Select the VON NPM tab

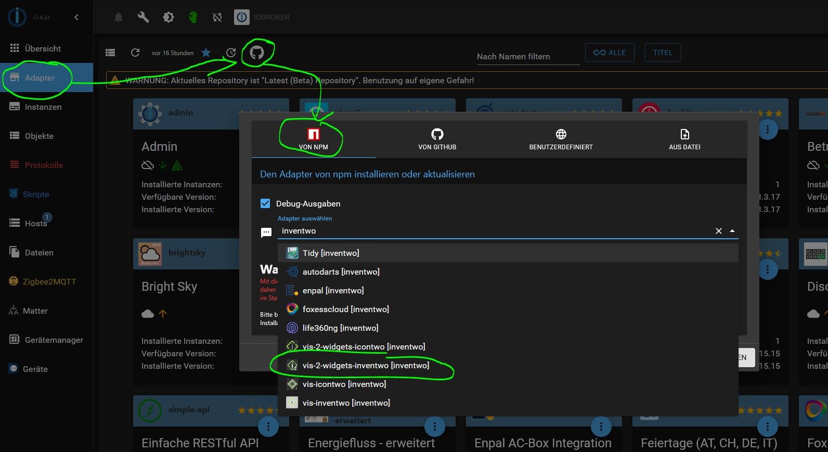pyautogui.click(x=314, y=139)
